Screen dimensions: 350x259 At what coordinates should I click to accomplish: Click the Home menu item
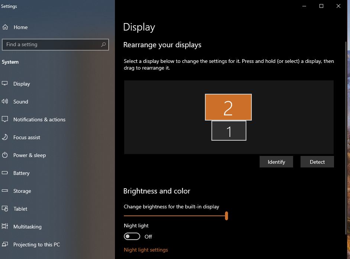tap(20, 27)
